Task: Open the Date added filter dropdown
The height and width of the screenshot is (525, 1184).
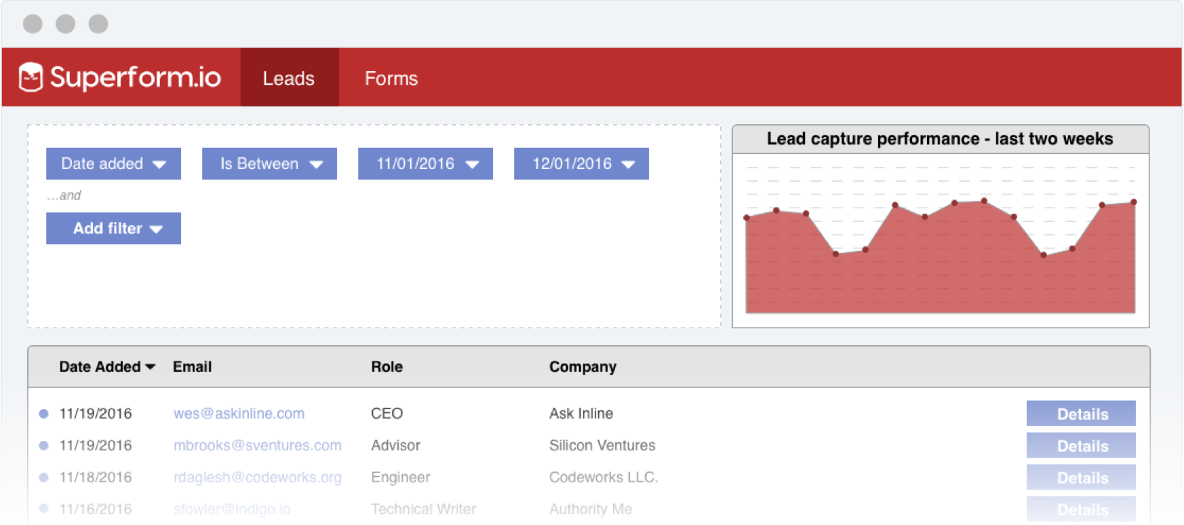Action: 113,163
